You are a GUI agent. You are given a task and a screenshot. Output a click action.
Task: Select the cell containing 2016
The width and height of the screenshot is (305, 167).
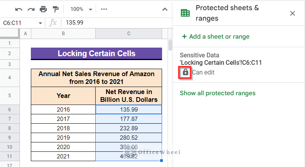(63, 110)
